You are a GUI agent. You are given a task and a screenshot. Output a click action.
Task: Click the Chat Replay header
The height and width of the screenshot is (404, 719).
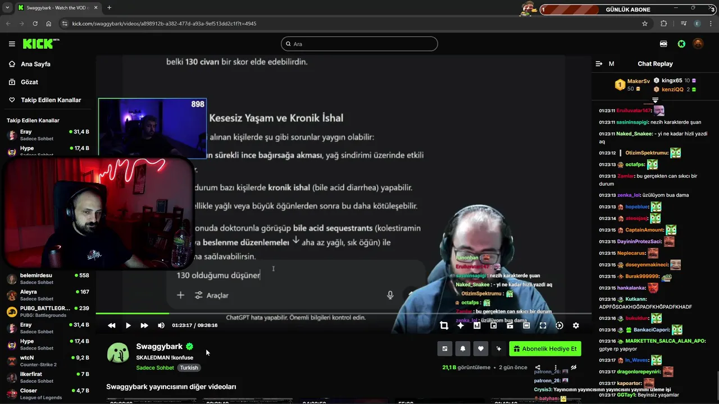point(655,64)
